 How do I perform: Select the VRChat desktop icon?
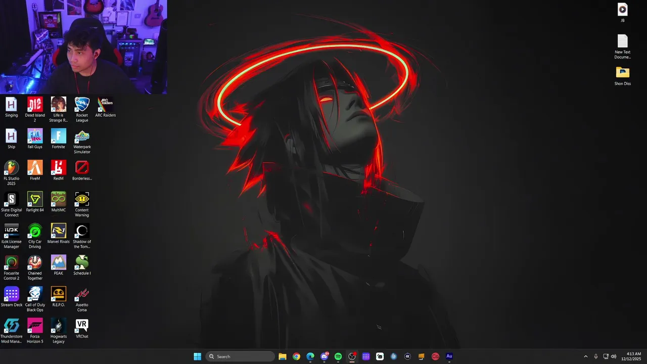pos(82,329)
